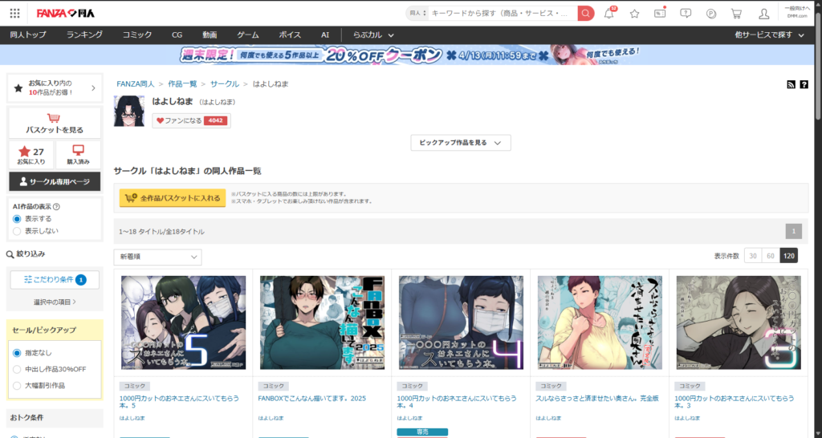Screen dimensions: 822x438
Task: Select 中出し作品30%OFF radio
Action: click(17, 369)
